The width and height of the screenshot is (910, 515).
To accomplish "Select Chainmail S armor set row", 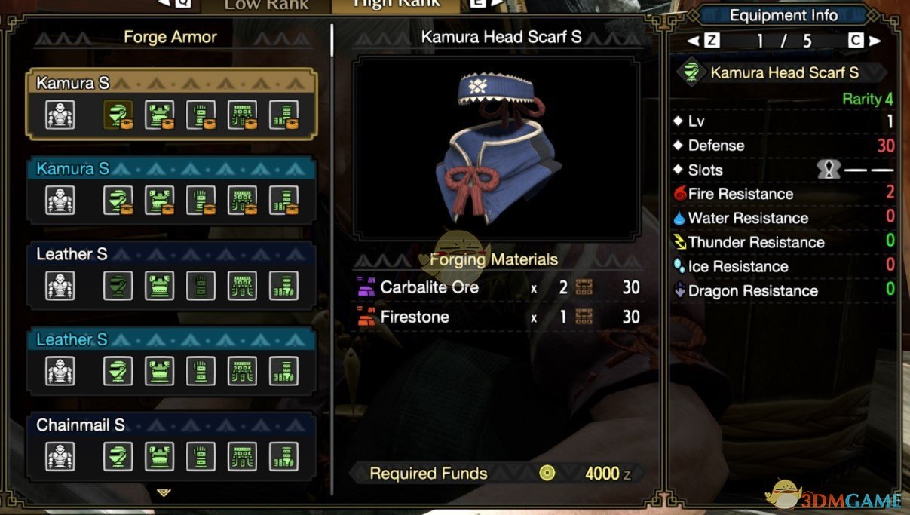I will [171, 444].
